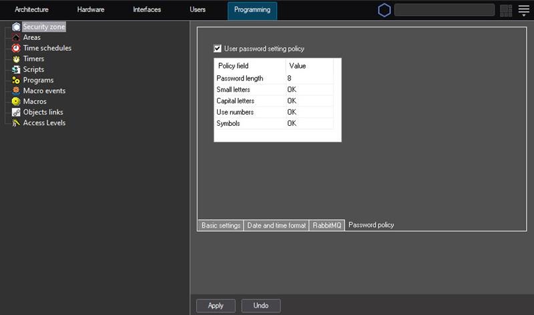Click the Password length value 8
This screenshot has height=315, width=534.
tap(289, 78)
